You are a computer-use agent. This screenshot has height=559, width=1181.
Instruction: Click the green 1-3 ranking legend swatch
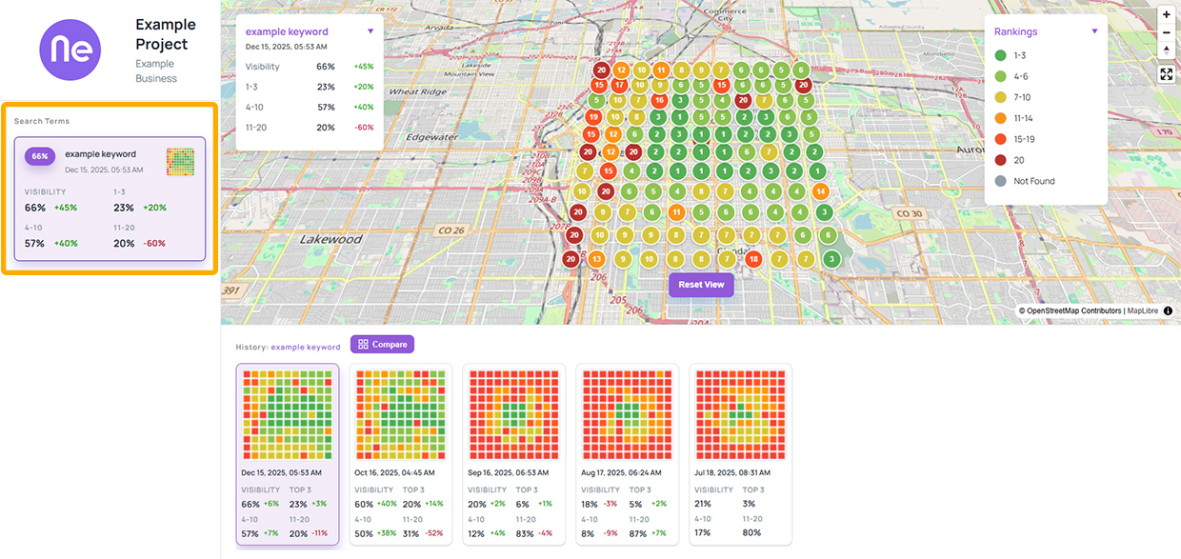point(1000,55)
